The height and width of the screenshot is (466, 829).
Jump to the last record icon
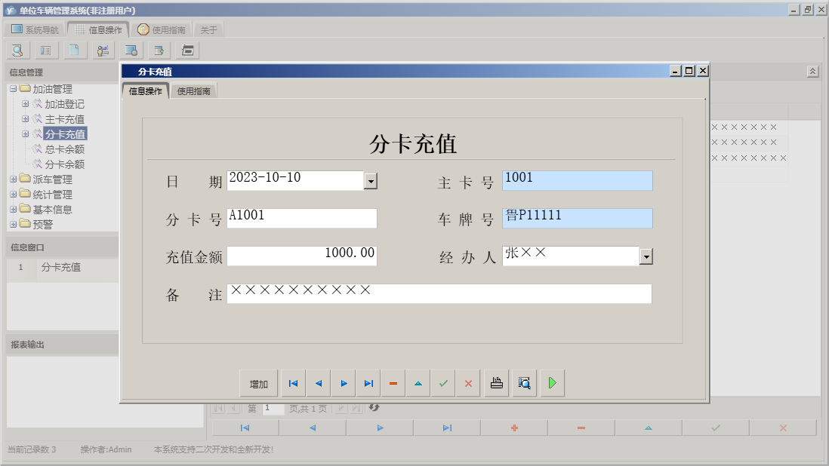point(368,383)
